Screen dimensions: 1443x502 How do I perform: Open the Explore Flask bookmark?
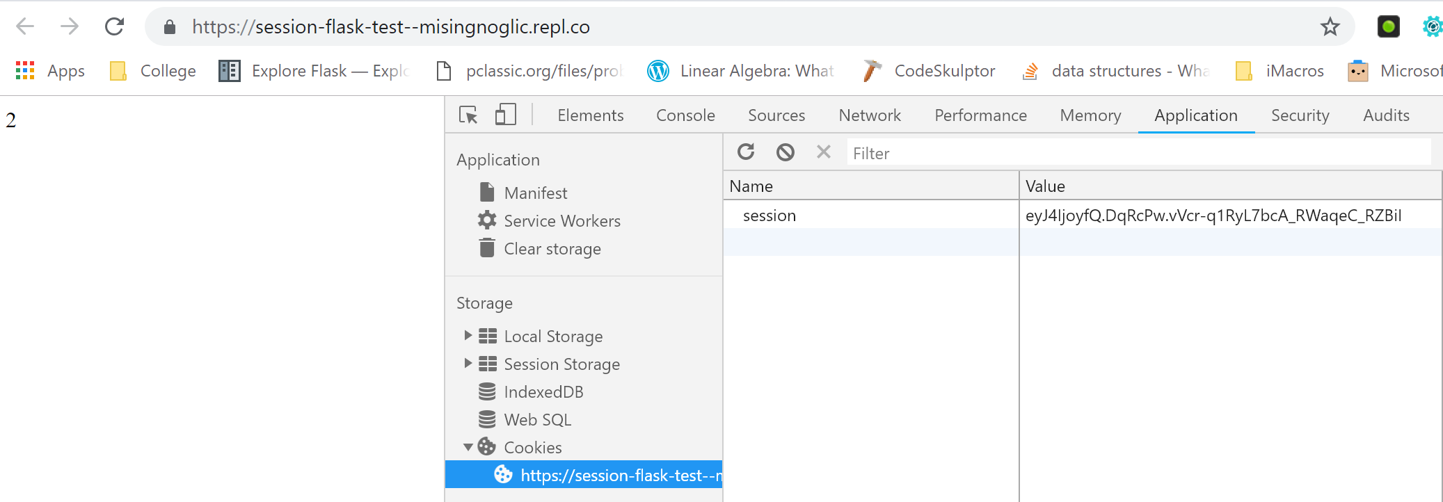pos(314,71)
